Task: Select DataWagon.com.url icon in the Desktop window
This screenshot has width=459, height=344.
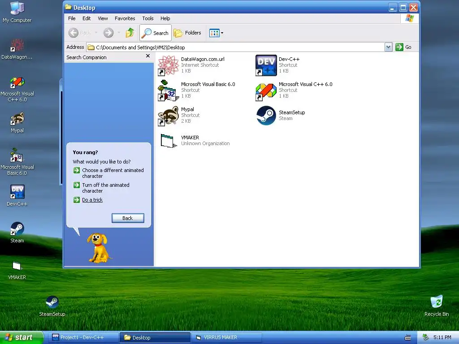Action: pos(169,65)
